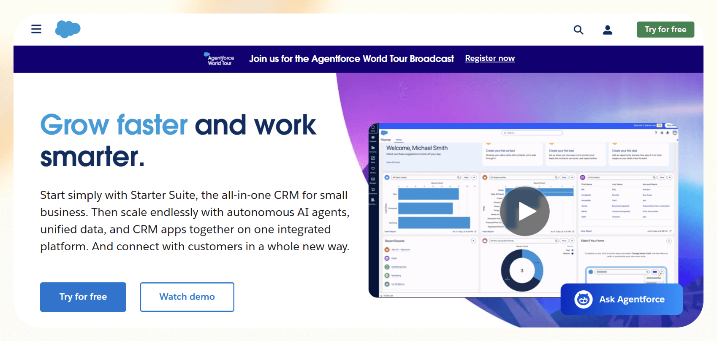Viewport: 717px width, 341px height.
Task: Click the Grow faster and work smarter headline
Action: [178, 141]
